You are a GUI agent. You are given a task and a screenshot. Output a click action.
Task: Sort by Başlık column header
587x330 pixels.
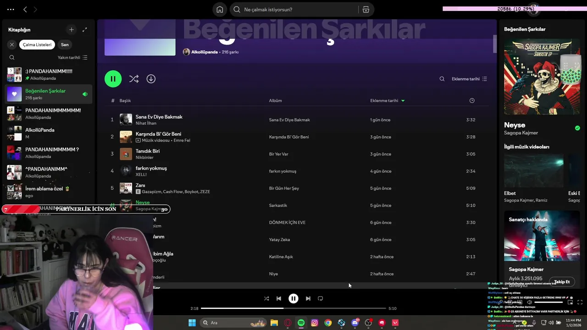pyautogui.click(x=125, y=100)
